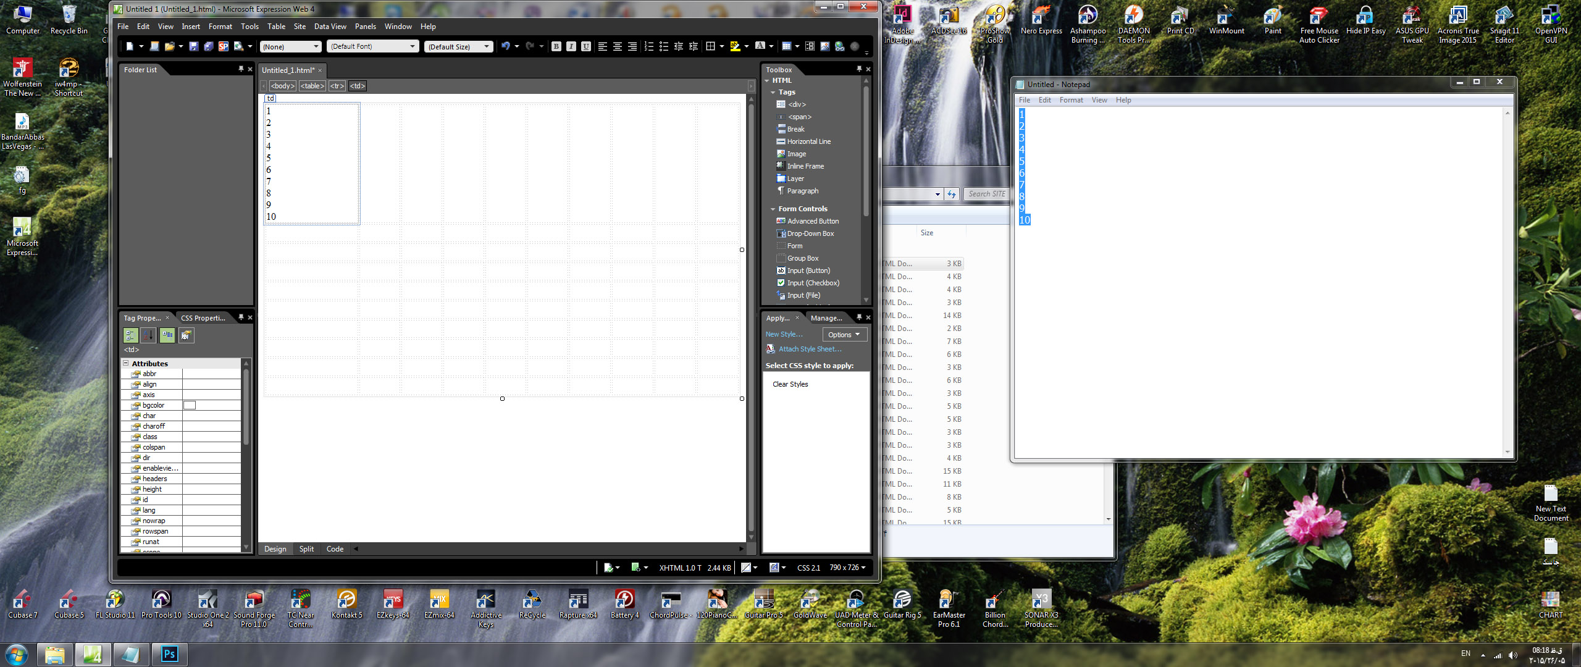Open Format menu in Notepad

[x=1071, y=100]
